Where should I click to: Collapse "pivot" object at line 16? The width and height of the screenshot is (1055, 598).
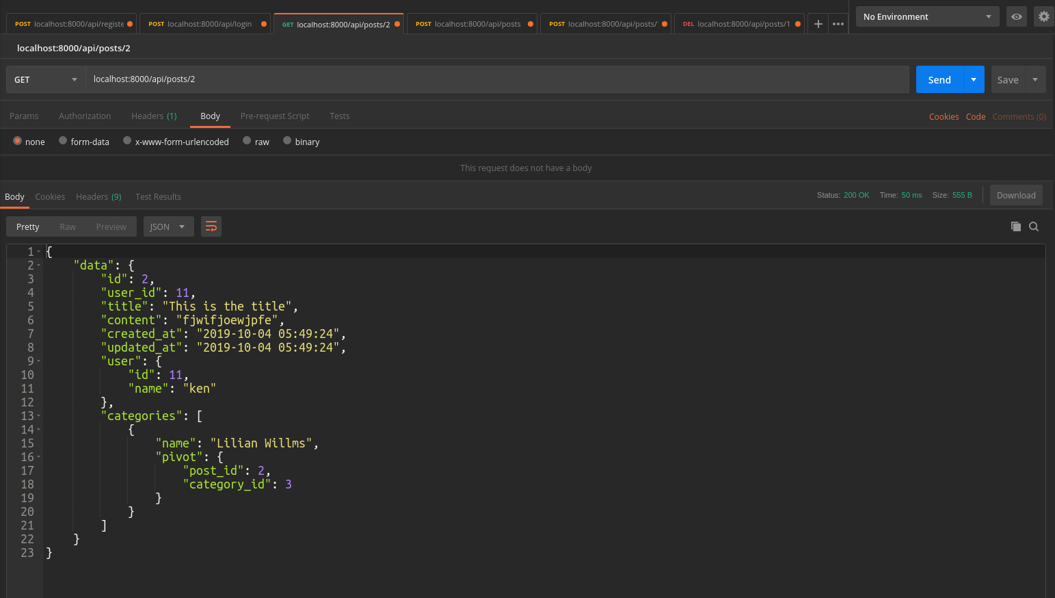[39, 457]
